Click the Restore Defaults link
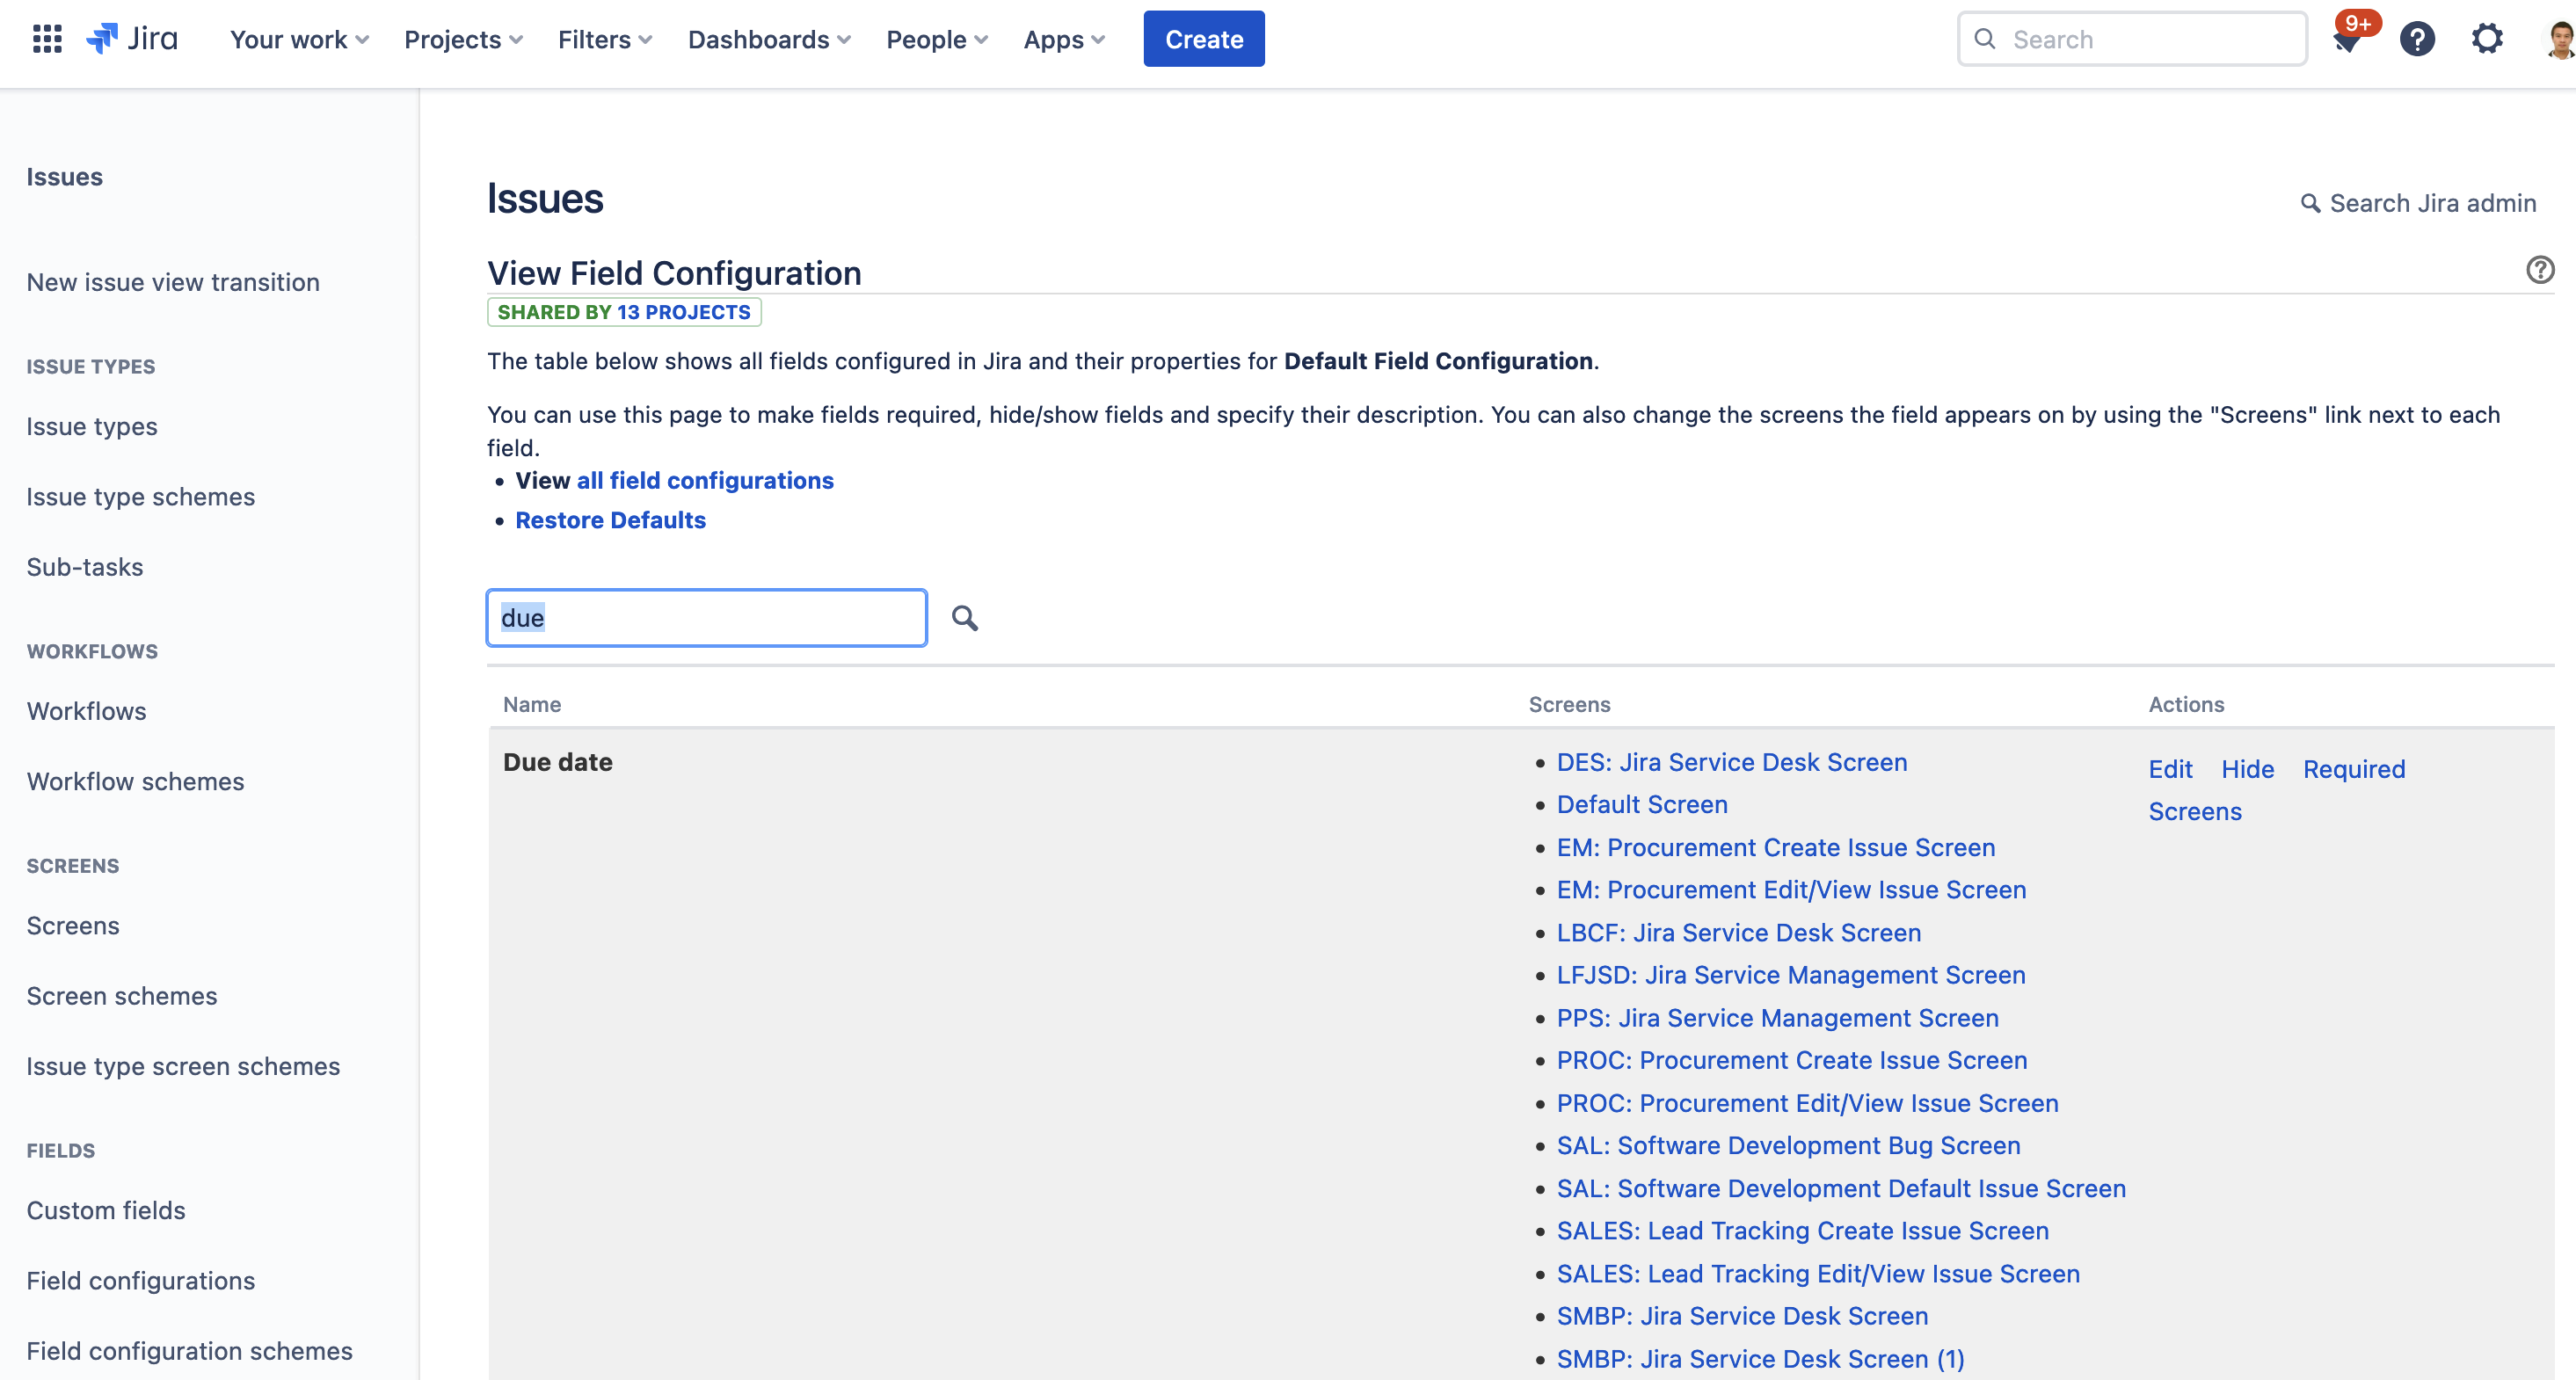The image size is (2576, 1380). point(610,520)
